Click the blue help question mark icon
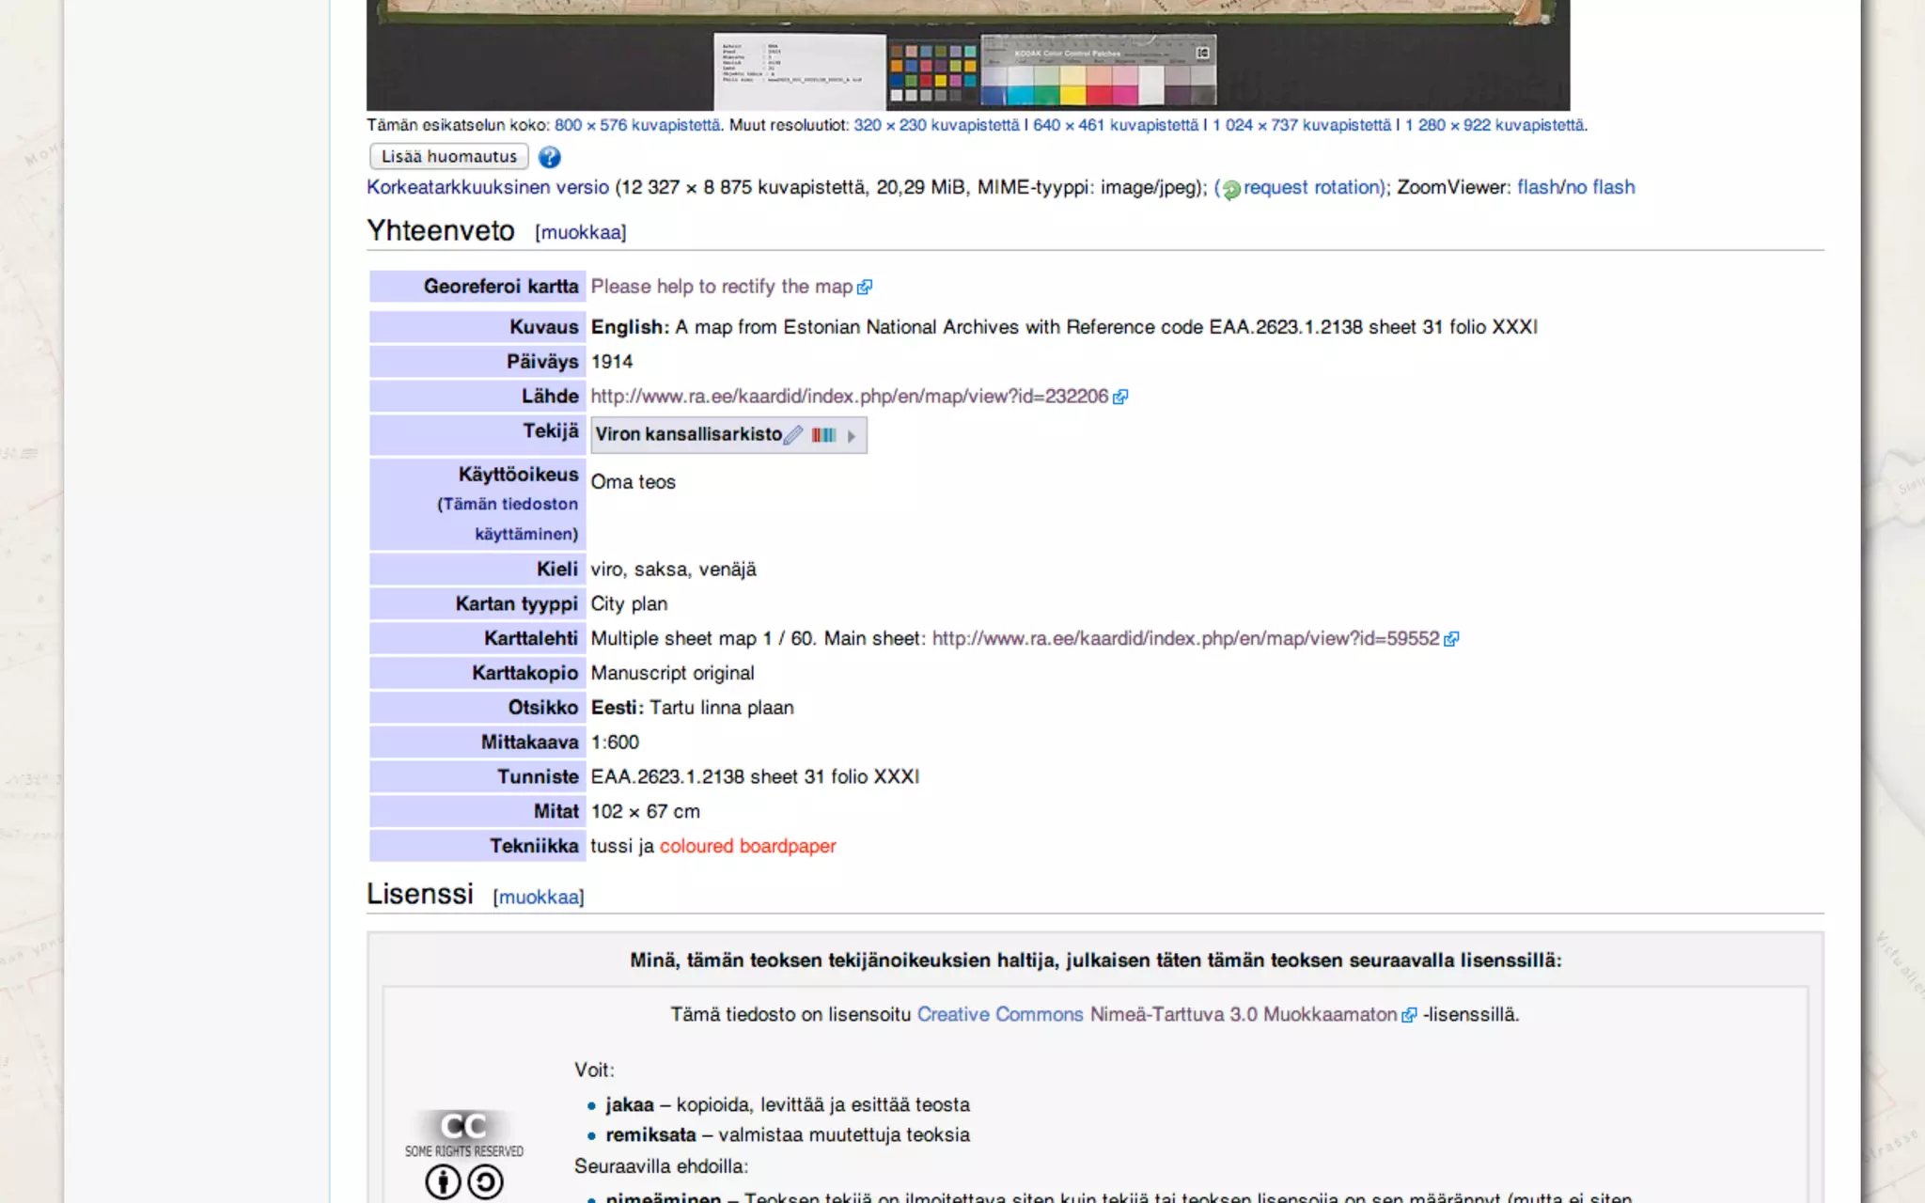Viewport: 1925px width, 1203px height. click(550, 157)
